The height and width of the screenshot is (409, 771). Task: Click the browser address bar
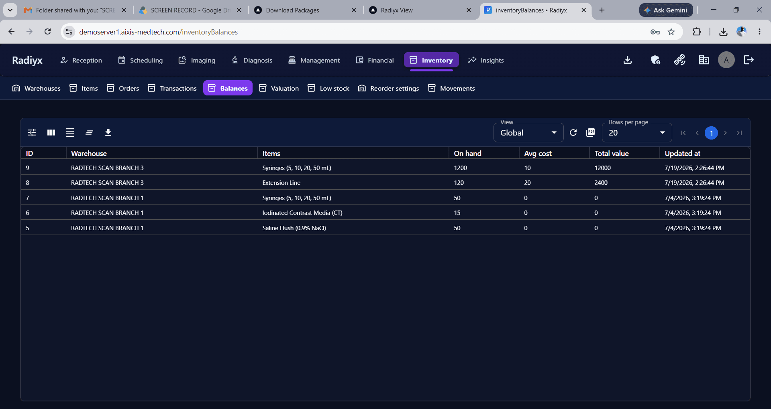361,32
